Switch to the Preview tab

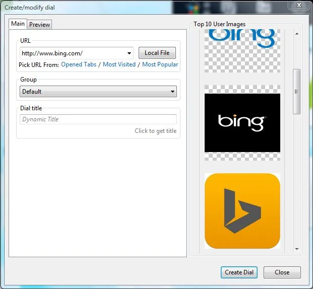click(x=39, y=25)
